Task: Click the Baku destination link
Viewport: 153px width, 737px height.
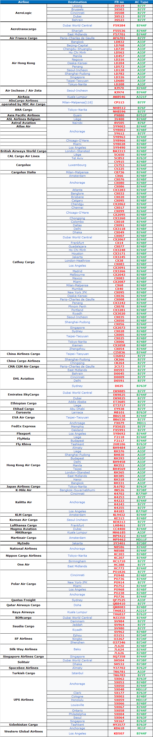Action: click(x=77, y=649)
